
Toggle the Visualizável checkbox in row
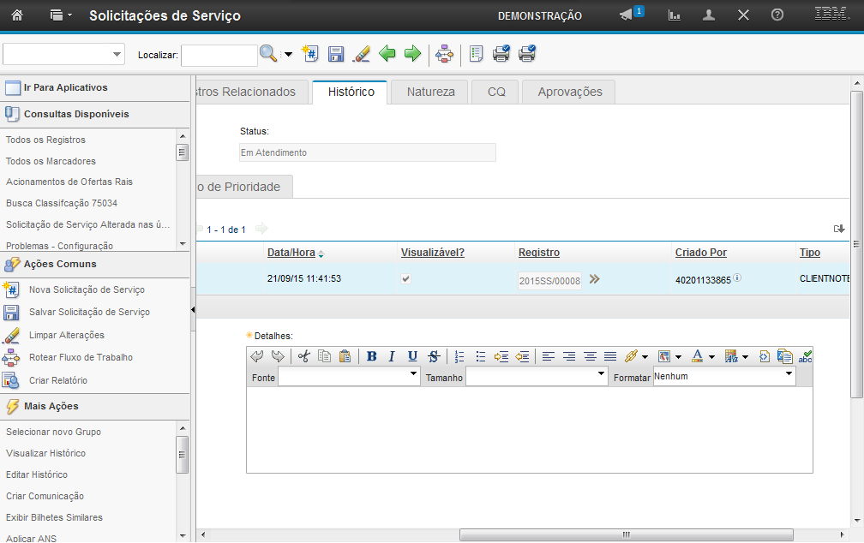(406, 279)
